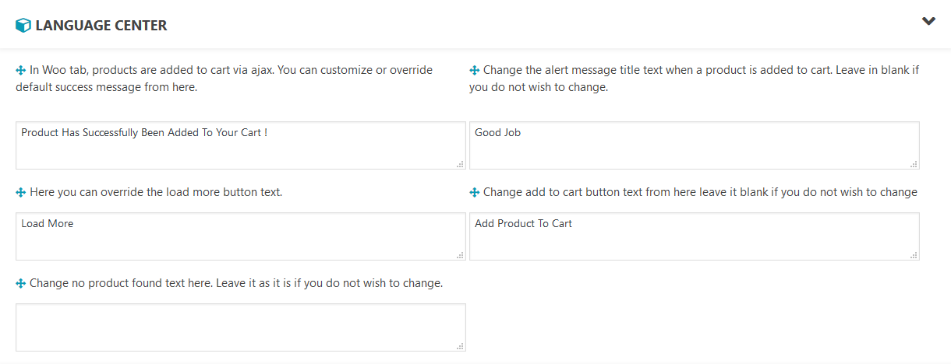Screen dimensions: 951x364
Task: Focus the 'Add Product To Cart' textarea
Action: (x=695, y=236)
